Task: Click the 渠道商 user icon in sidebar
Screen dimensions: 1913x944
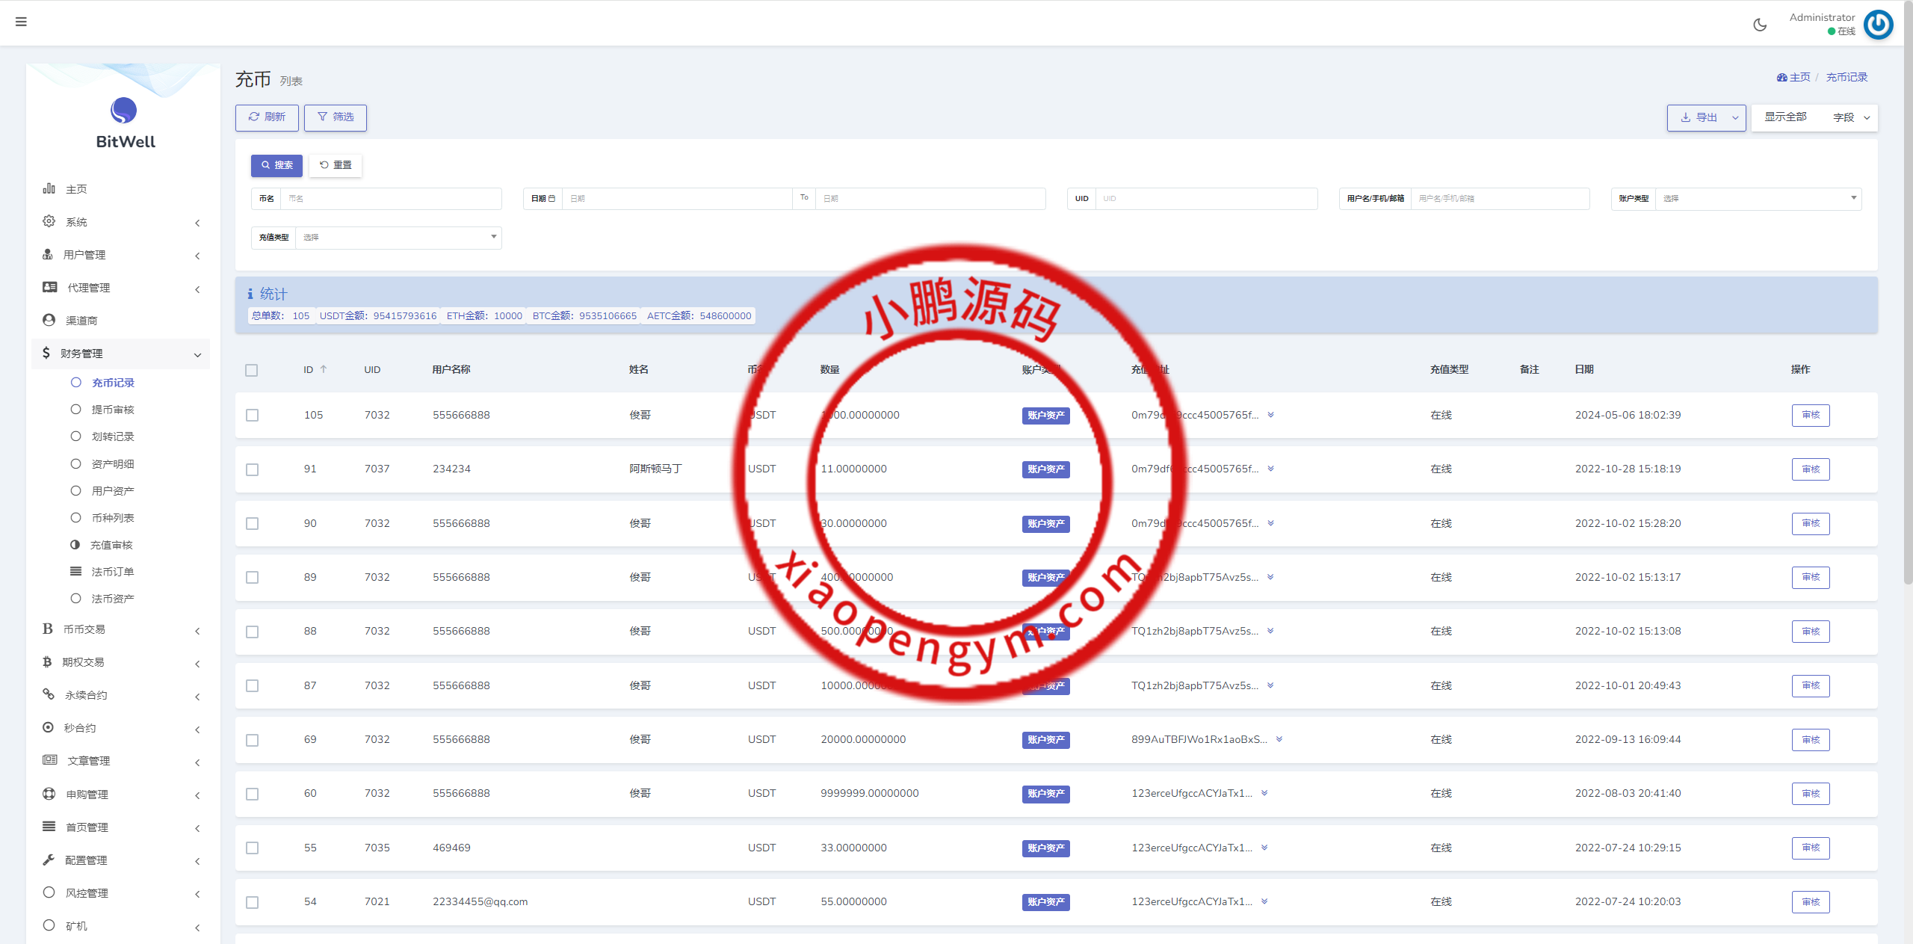Action: [49, 320]
